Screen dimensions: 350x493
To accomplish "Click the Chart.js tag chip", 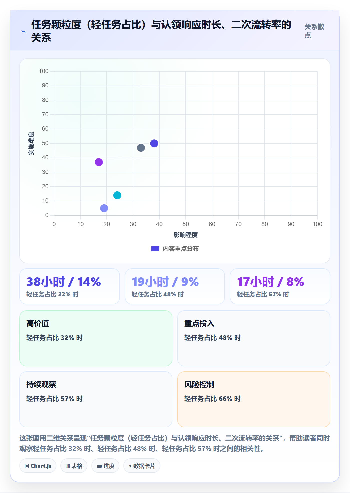I will pyautogui.click(x=38, y=466).
